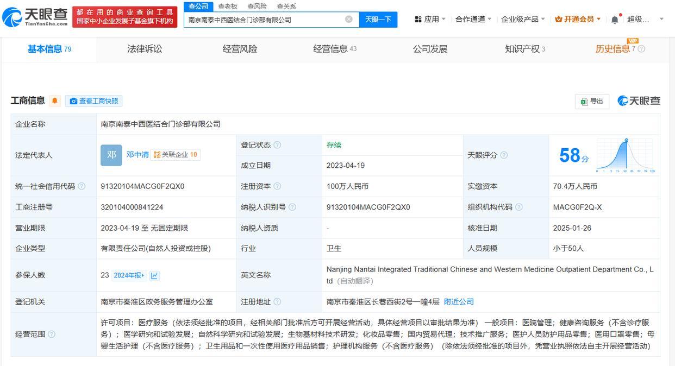This screenshot has width=675, height=366.
Task: Select the 小于50人 staff size value
Action: [568, 248]
